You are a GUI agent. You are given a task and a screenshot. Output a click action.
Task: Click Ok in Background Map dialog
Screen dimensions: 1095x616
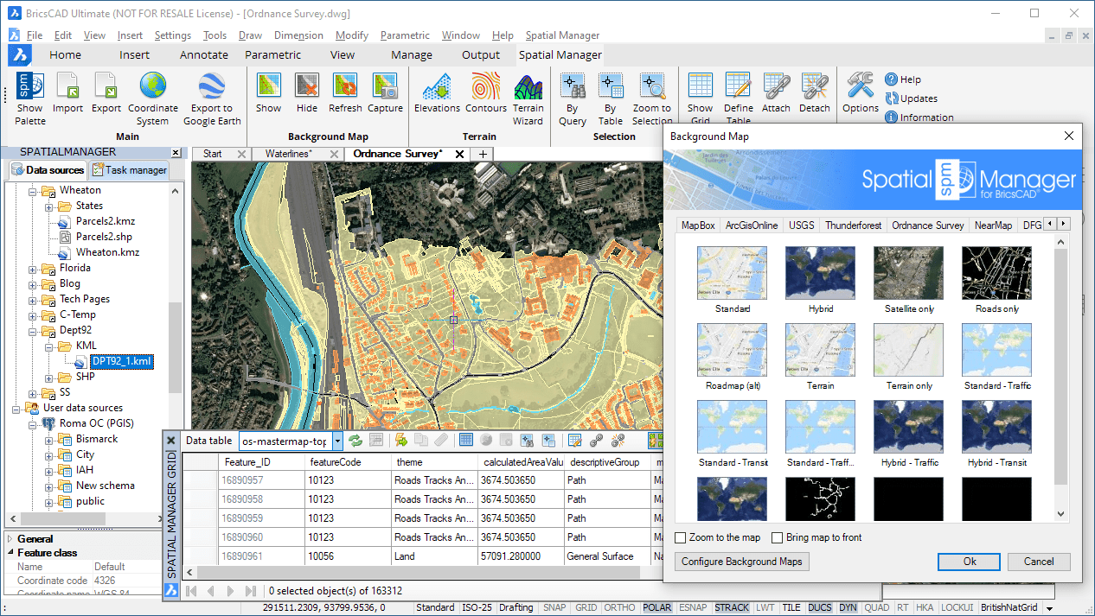pos(970,562)
